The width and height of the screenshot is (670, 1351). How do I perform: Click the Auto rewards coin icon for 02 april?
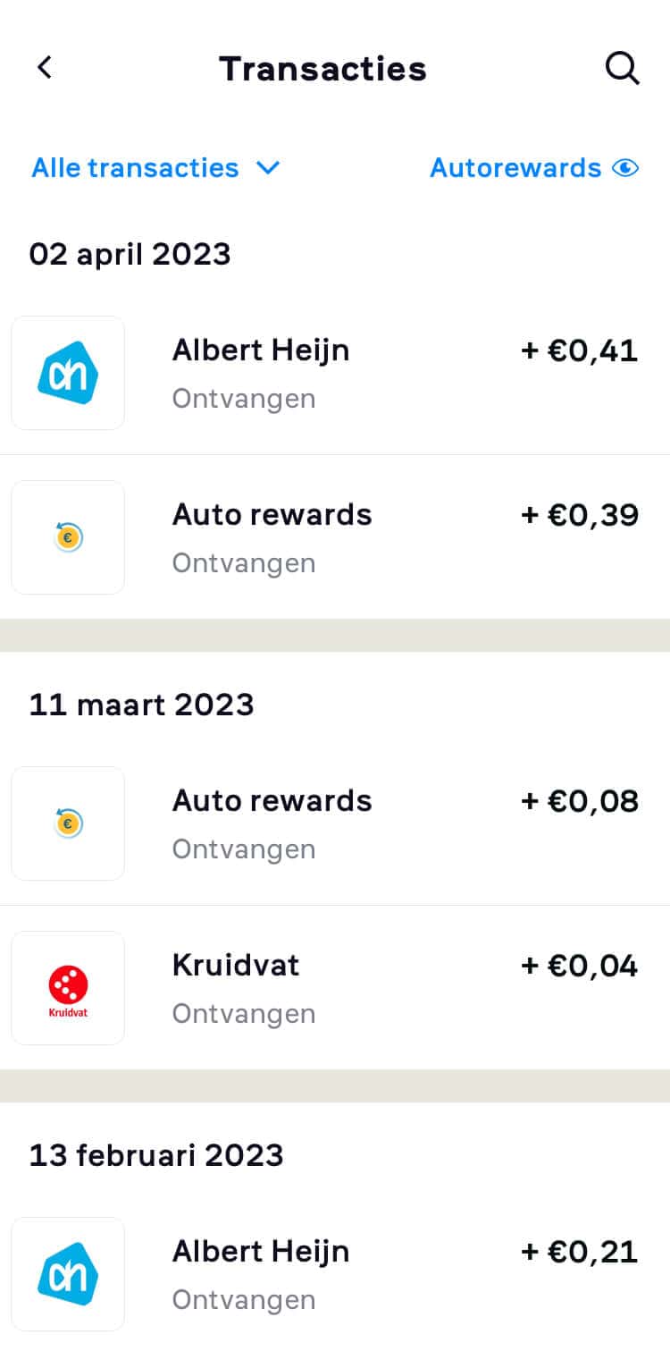68,537
